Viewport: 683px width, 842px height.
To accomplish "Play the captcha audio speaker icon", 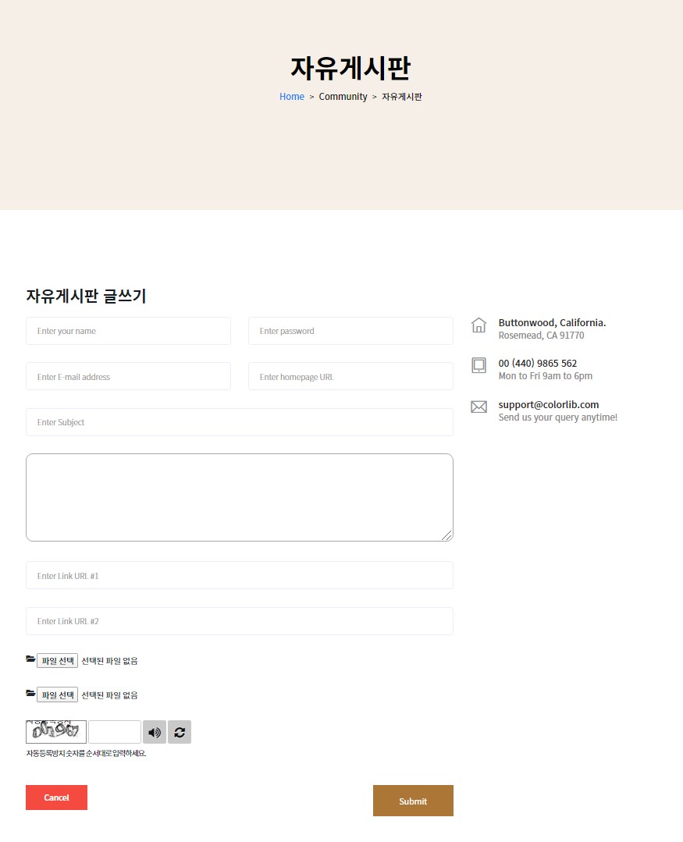I will pyautogui.click(x=155, y=732).
